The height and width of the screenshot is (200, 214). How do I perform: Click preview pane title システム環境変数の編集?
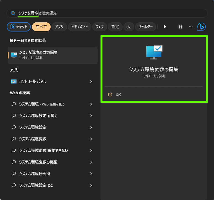click(x=154, y=70)
